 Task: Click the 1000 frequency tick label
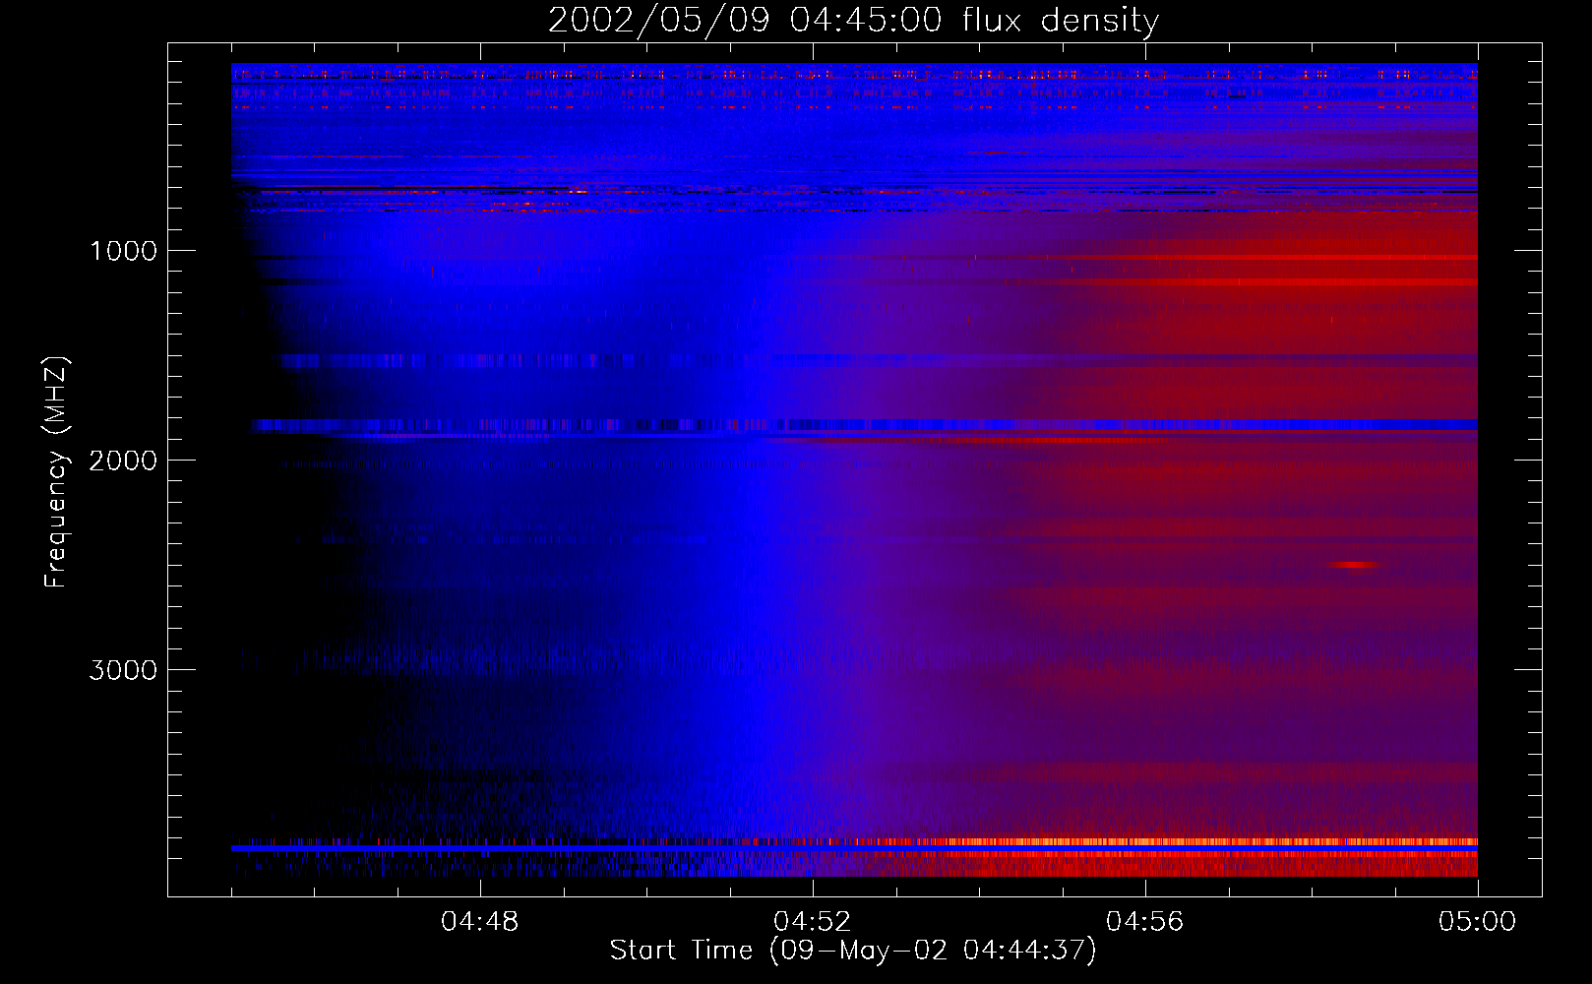click(123, 251)
